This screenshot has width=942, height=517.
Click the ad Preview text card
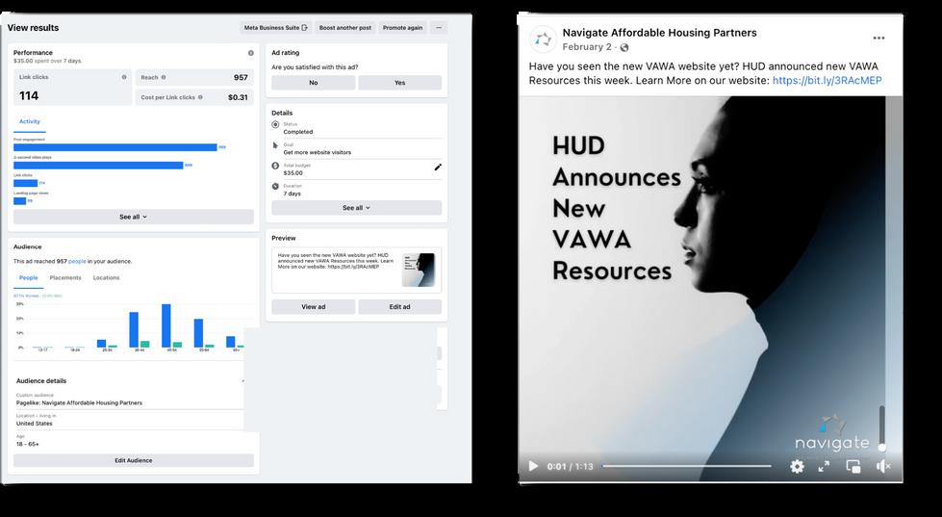356,270
